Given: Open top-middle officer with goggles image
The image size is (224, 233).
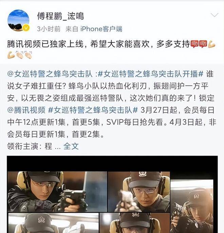Looking at the screenshot, I should 139,192.
